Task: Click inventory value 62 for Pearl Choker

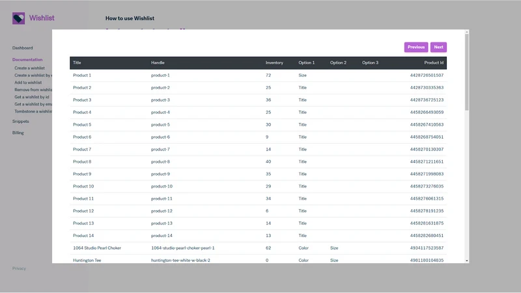Action: (268, 248)
